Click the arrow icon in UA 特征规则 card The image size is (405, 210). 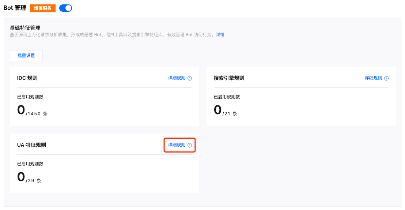click(190, 145)
